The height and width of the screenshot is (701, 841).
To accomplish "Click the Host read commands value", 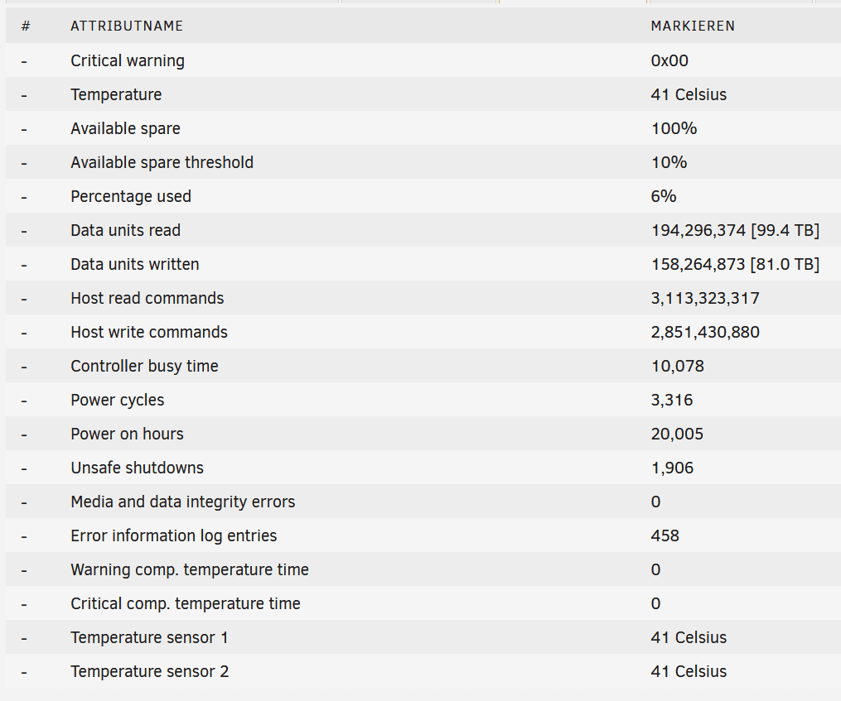I will tap(705, 298).
